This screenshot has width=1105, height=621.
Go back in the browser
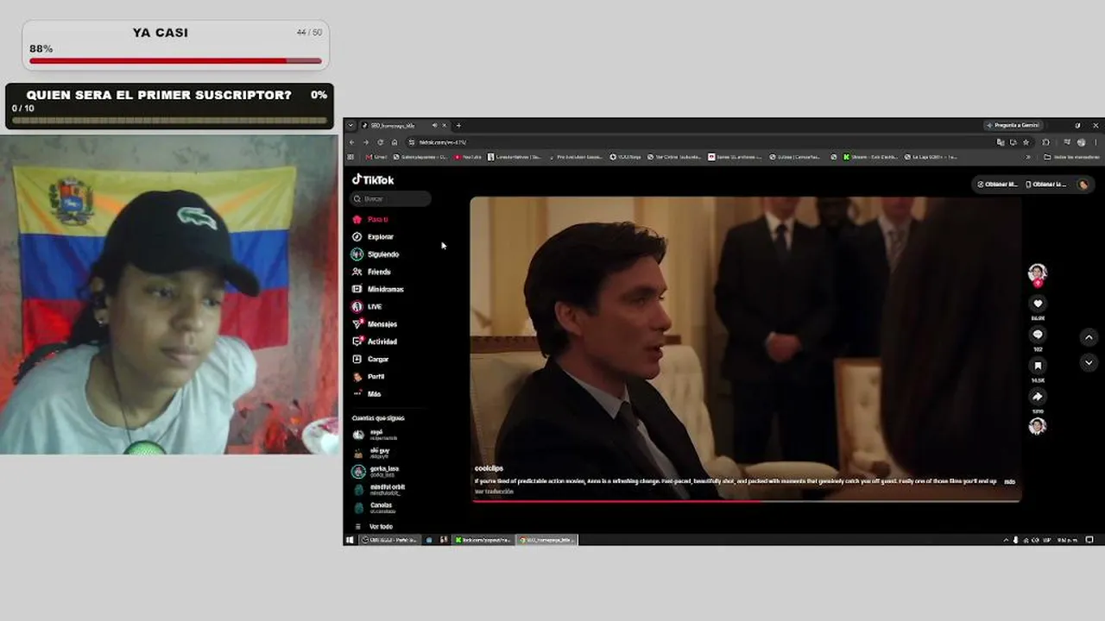coord(351,142)
